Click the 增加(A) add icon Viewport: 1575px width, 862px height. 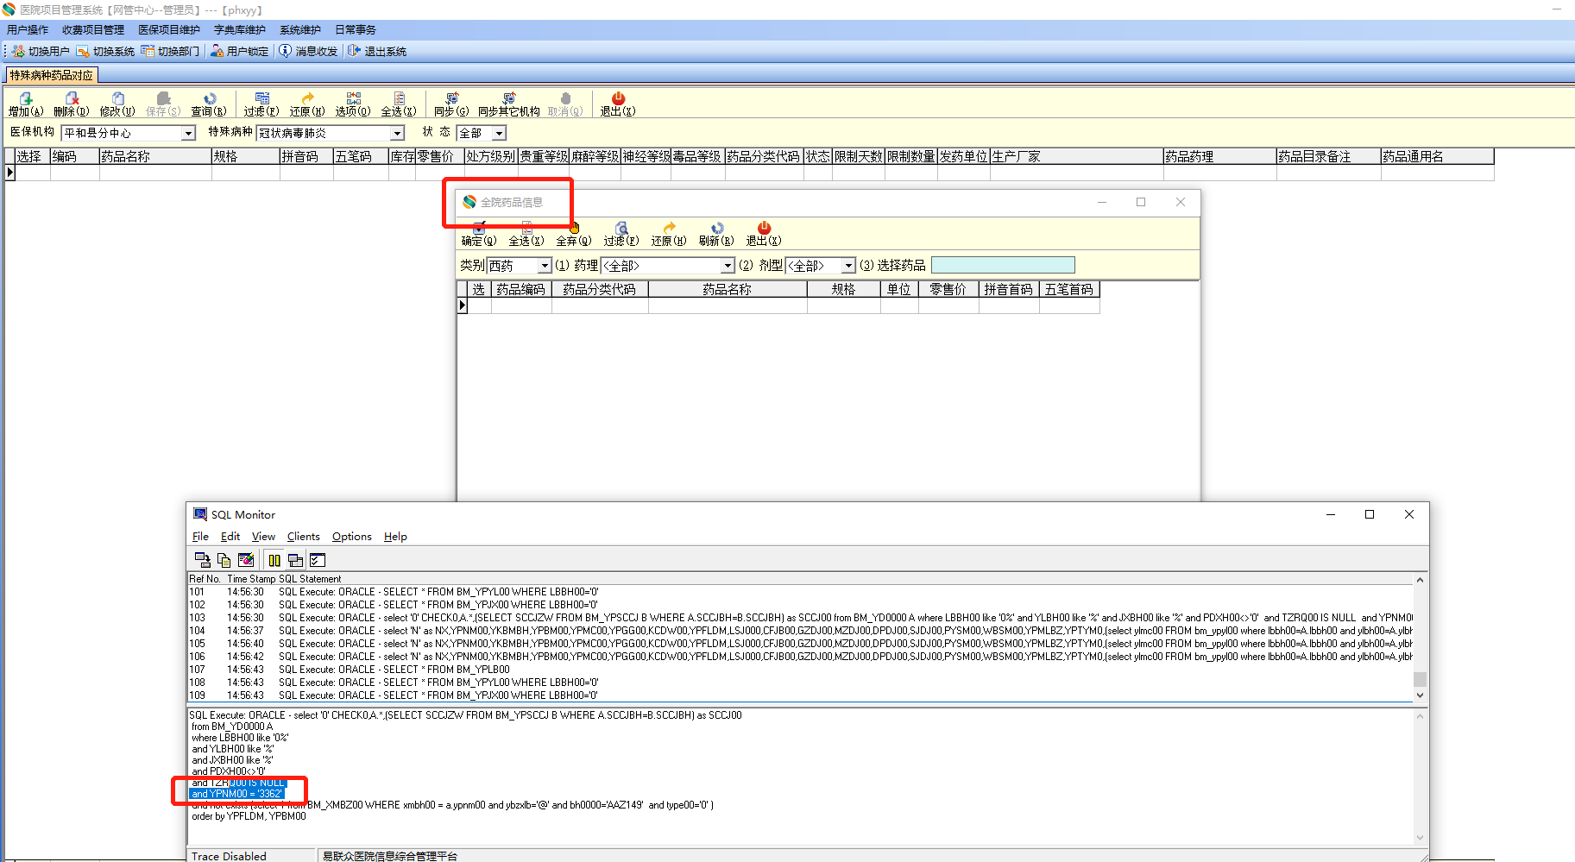pyautogui.click(x=25, y=98)
